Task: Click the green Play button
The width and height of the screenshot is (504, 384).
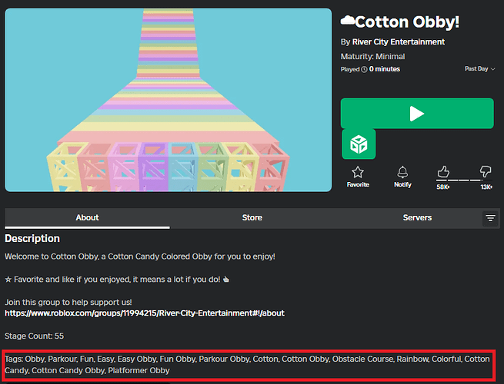Action: [x=417, y=114]
